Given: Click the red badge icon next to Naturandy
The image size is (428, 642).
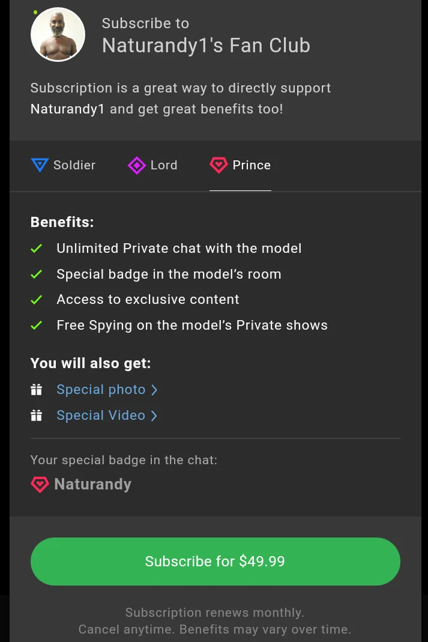Looking at the screenshot, I should pos(40,485).
